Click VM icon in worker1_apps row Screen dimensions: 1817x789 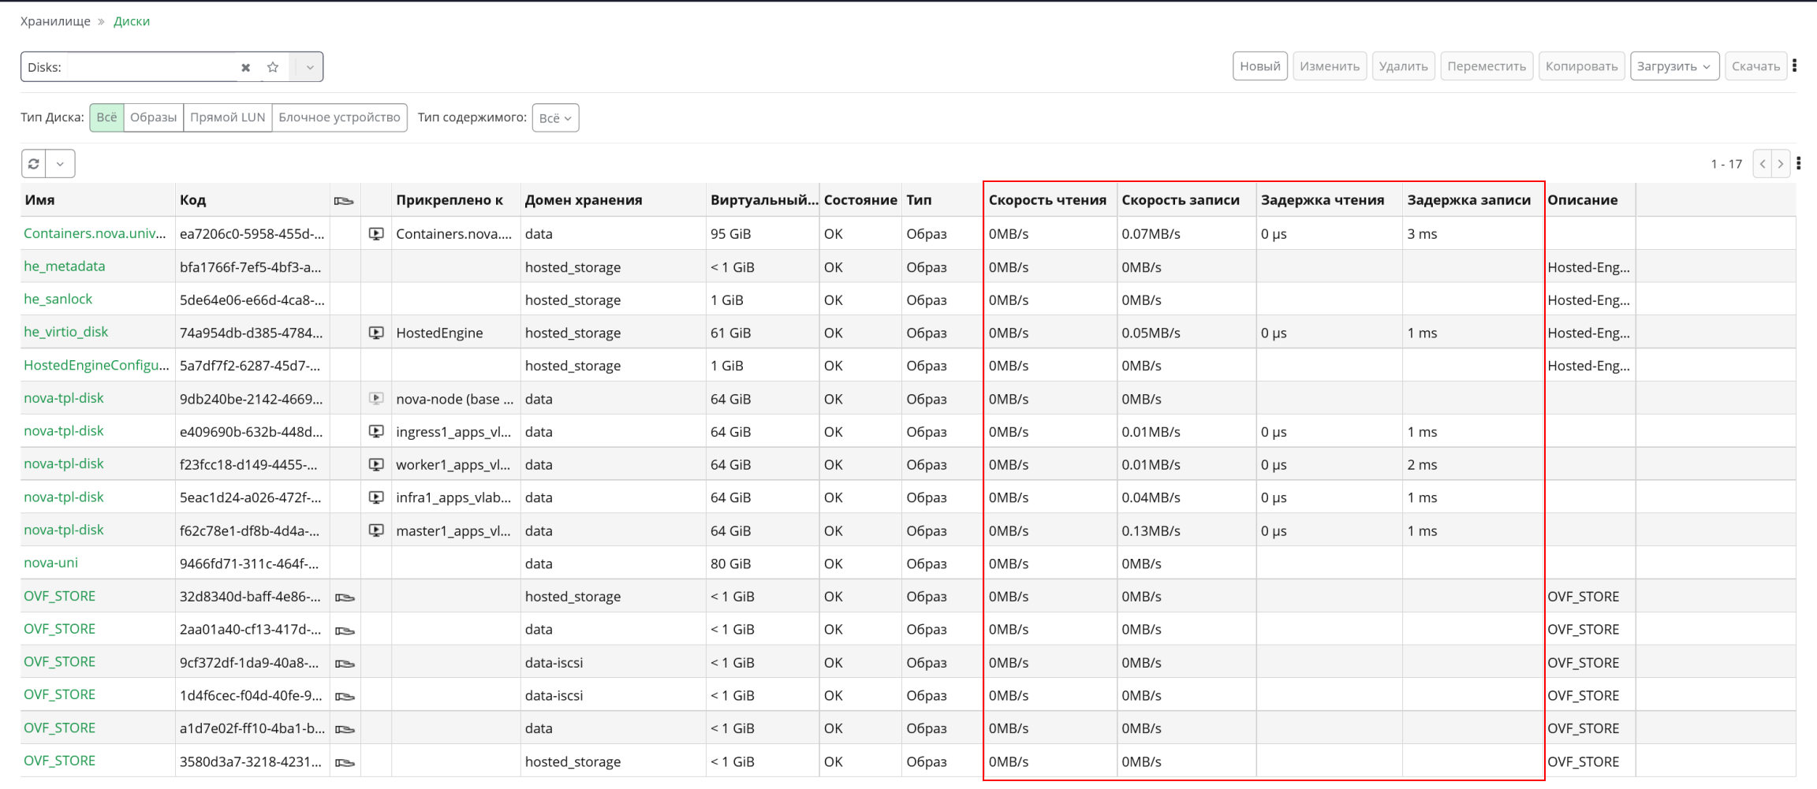(376, 465)
